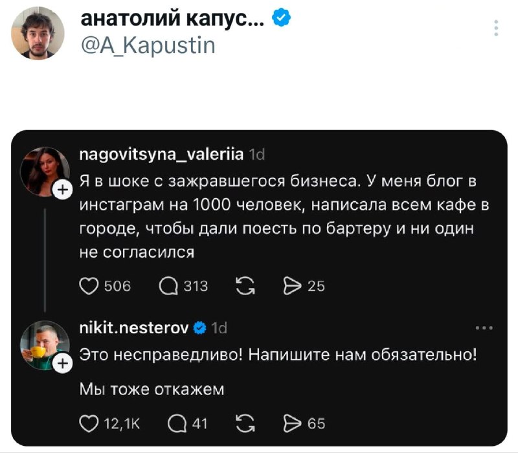Like nagovitsyna_valeriia's post with heart icon
This screenshot has height=453, width=518.
(x=88, y=285)
